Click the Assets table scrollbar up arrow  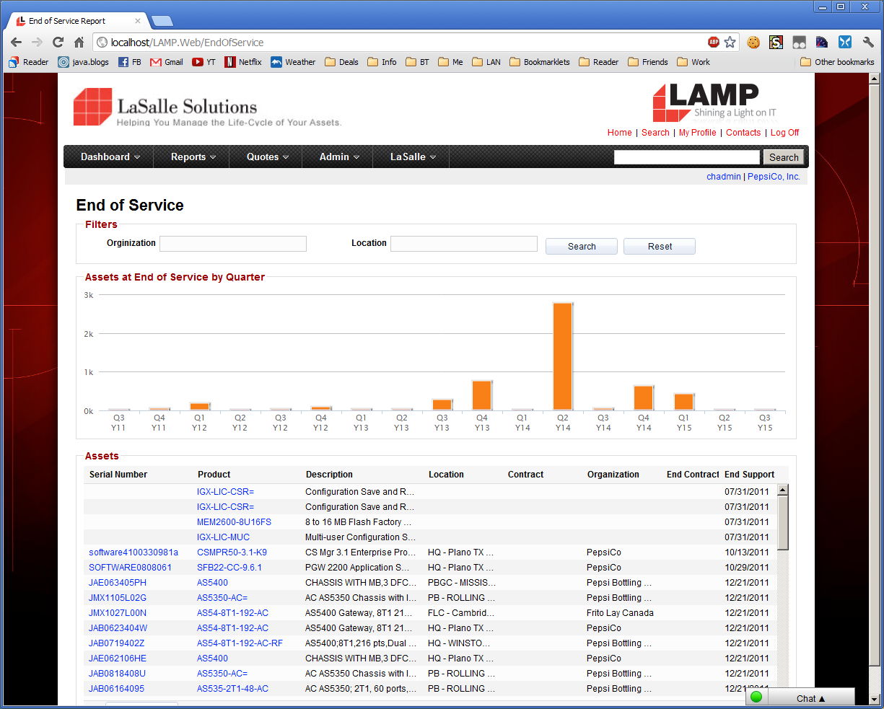point(783,490)
